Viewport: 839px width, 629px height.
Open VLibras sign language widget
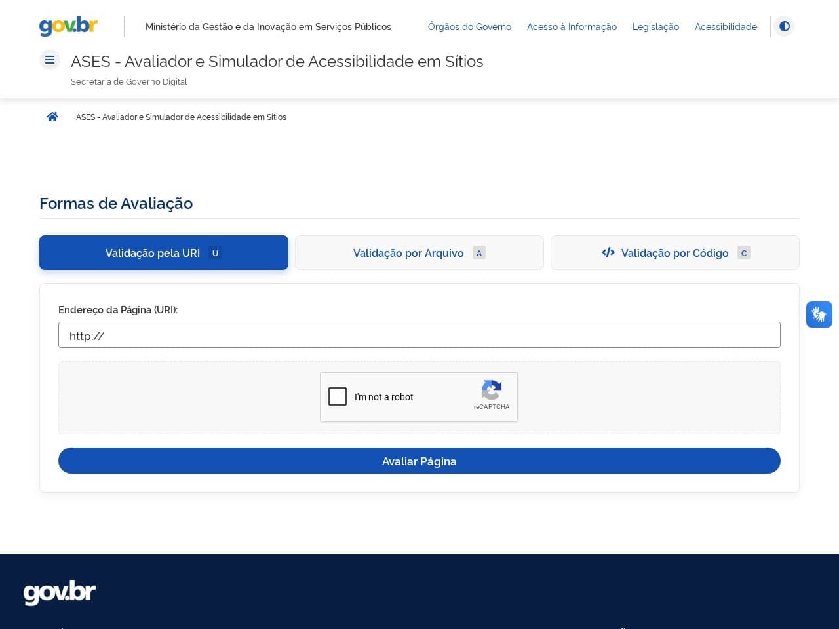pos(819,314)
